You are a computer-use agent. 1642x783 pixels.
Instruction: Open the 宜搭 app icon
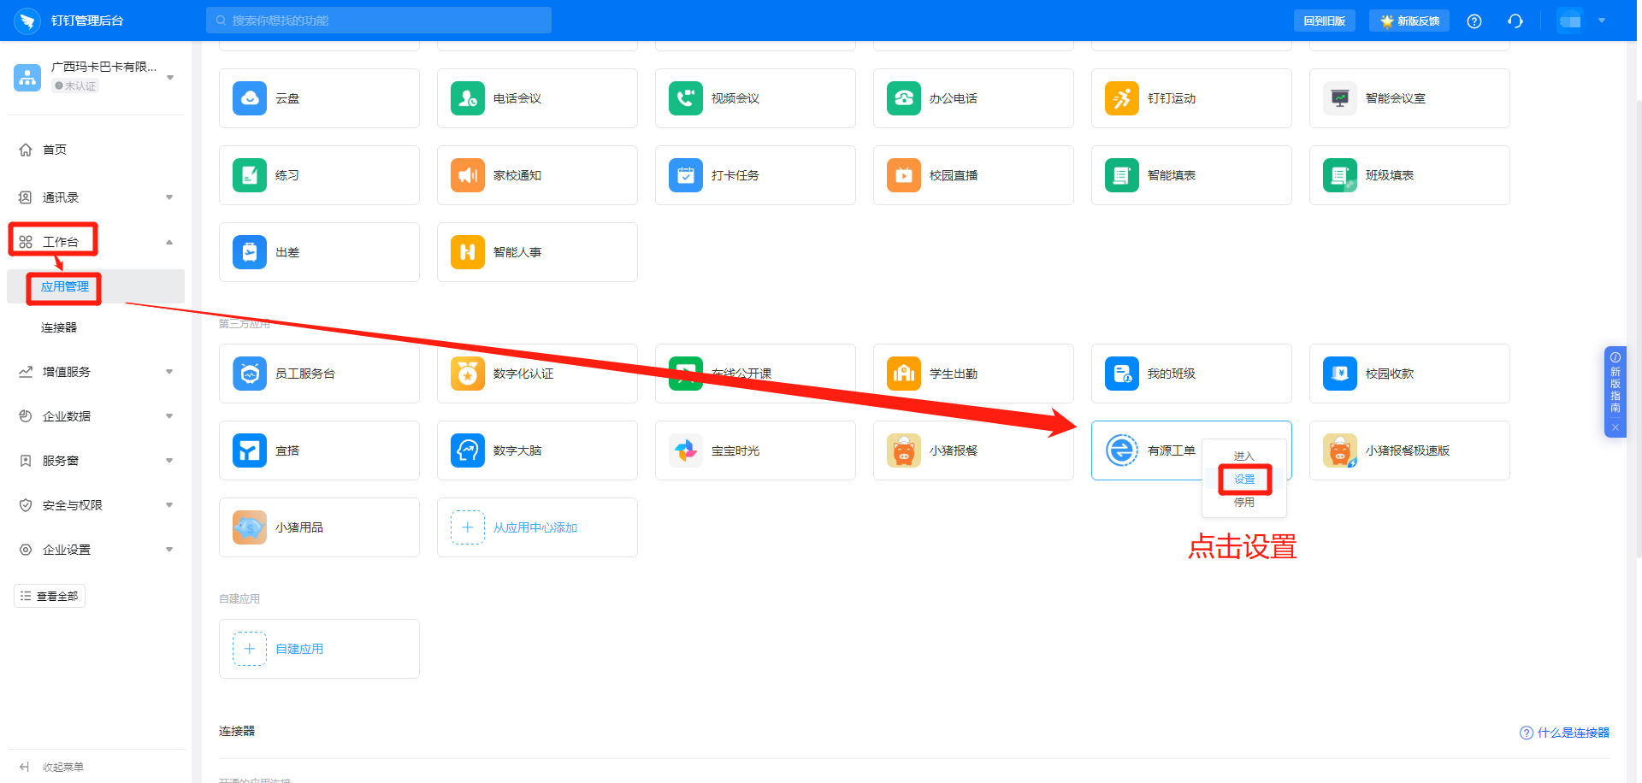tap(250, 450)
